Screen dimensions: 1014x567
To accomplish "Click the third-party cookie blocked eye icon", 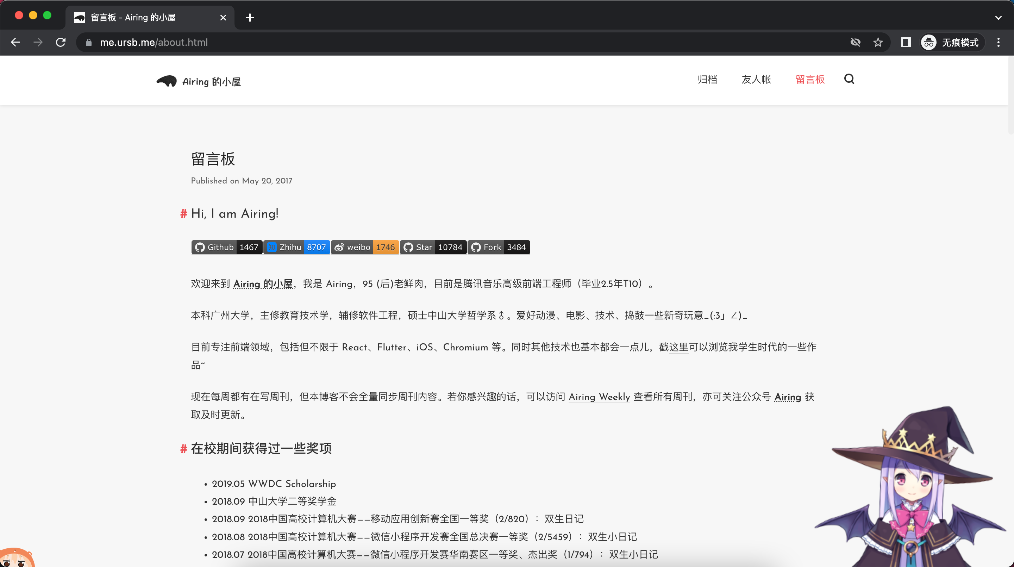I will click(x=855, y=42).
